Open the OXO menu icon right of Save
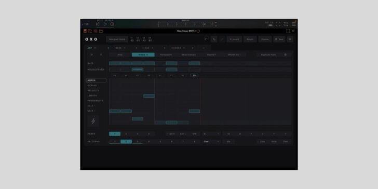 [x=290, y=39]
